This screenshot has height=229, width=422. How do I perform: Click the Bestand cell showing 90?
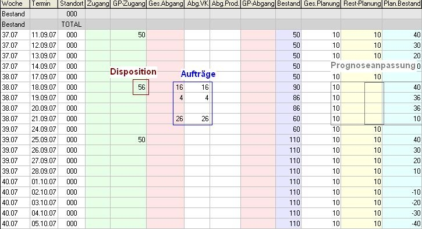tap(289, 87)
